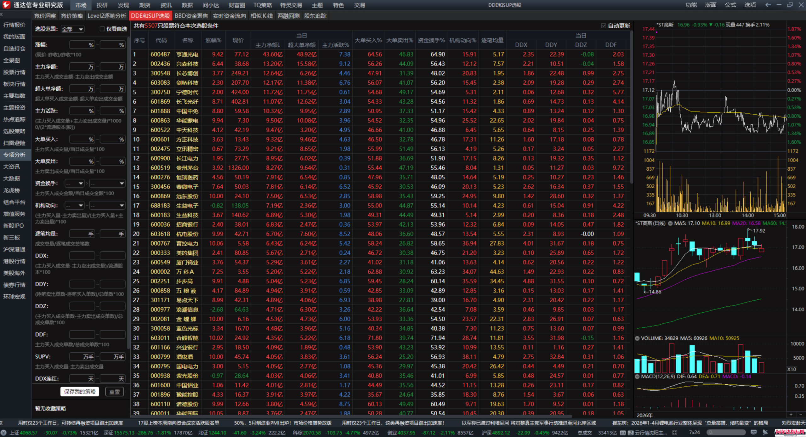Click the 主力净额 maximum input field
The height and width of the screenshot is (437, 806).
point(112,67)
